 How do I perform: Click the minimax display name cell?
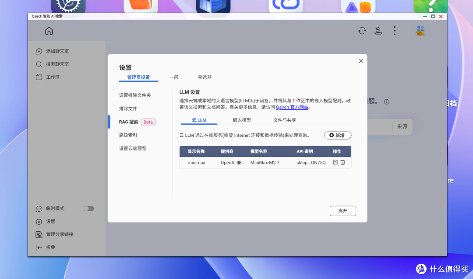196,163
